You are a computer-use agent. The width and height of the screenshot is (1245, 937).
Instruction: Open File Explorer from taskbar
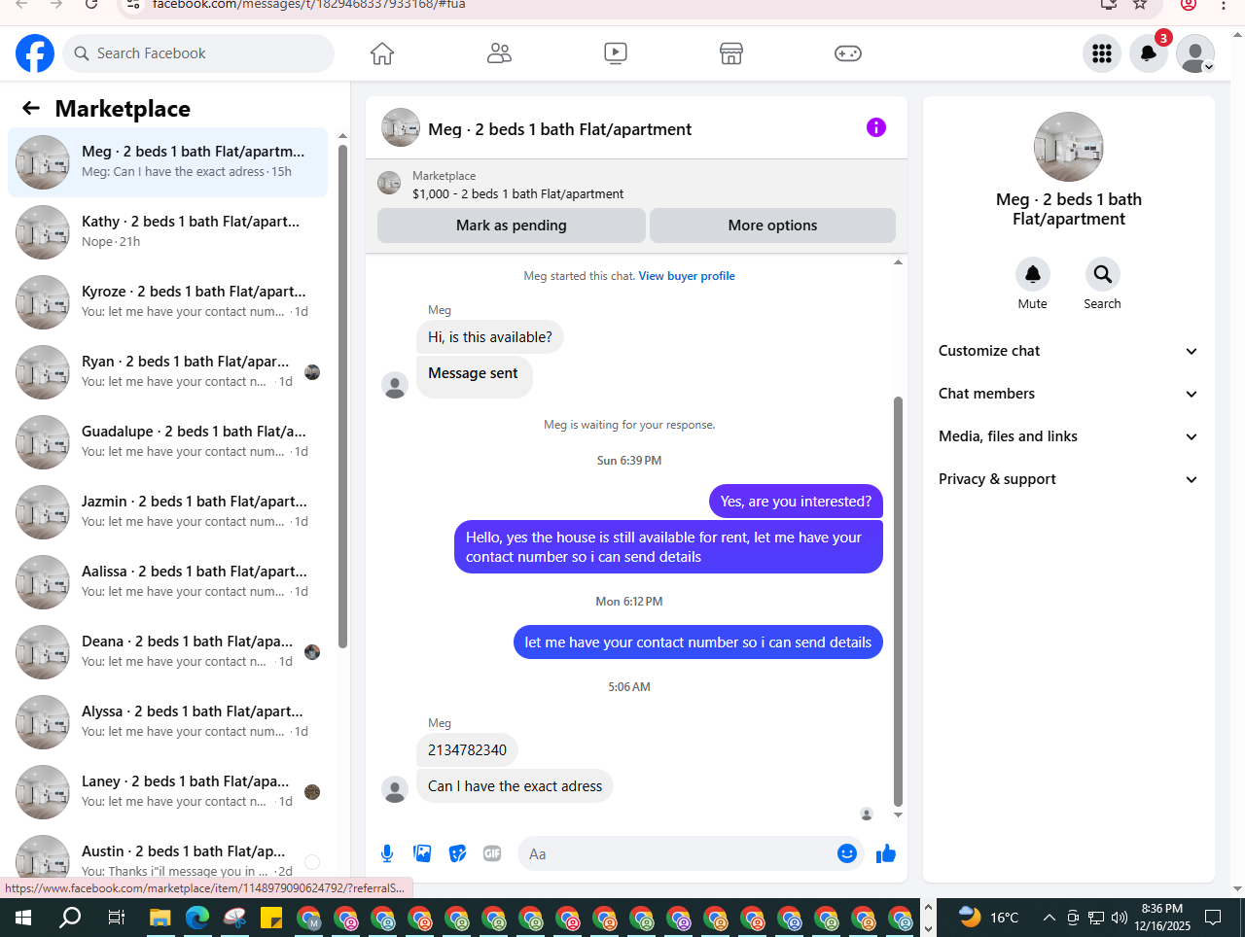point(160,918)
